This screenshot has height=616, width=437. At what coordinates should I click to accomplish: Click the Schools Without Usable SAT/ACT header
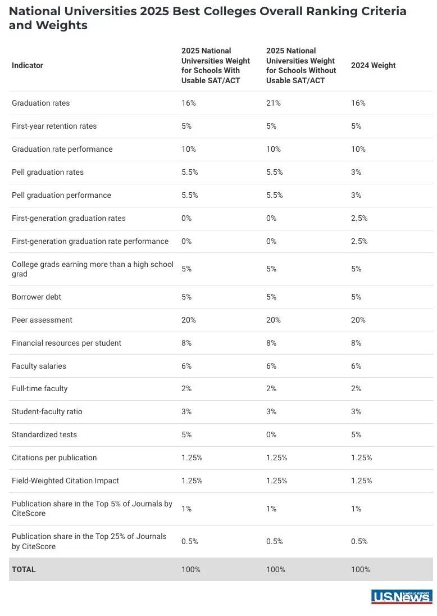301,65
